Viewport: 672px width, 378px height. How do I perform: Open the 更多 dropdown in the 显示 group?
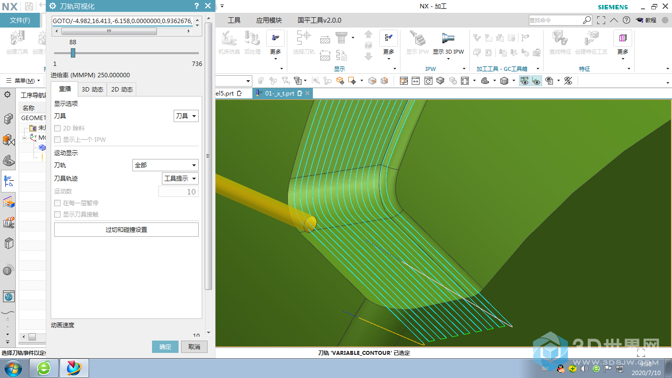[389, 45]
